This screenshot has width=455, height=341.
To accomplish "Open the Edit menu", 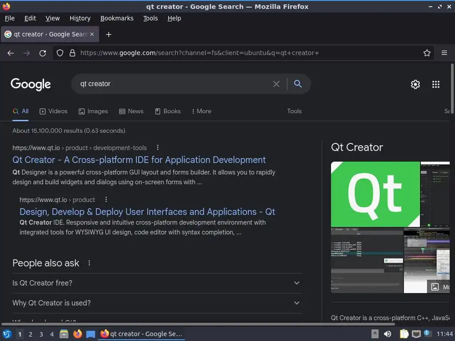I will click(x=30, y=18).
